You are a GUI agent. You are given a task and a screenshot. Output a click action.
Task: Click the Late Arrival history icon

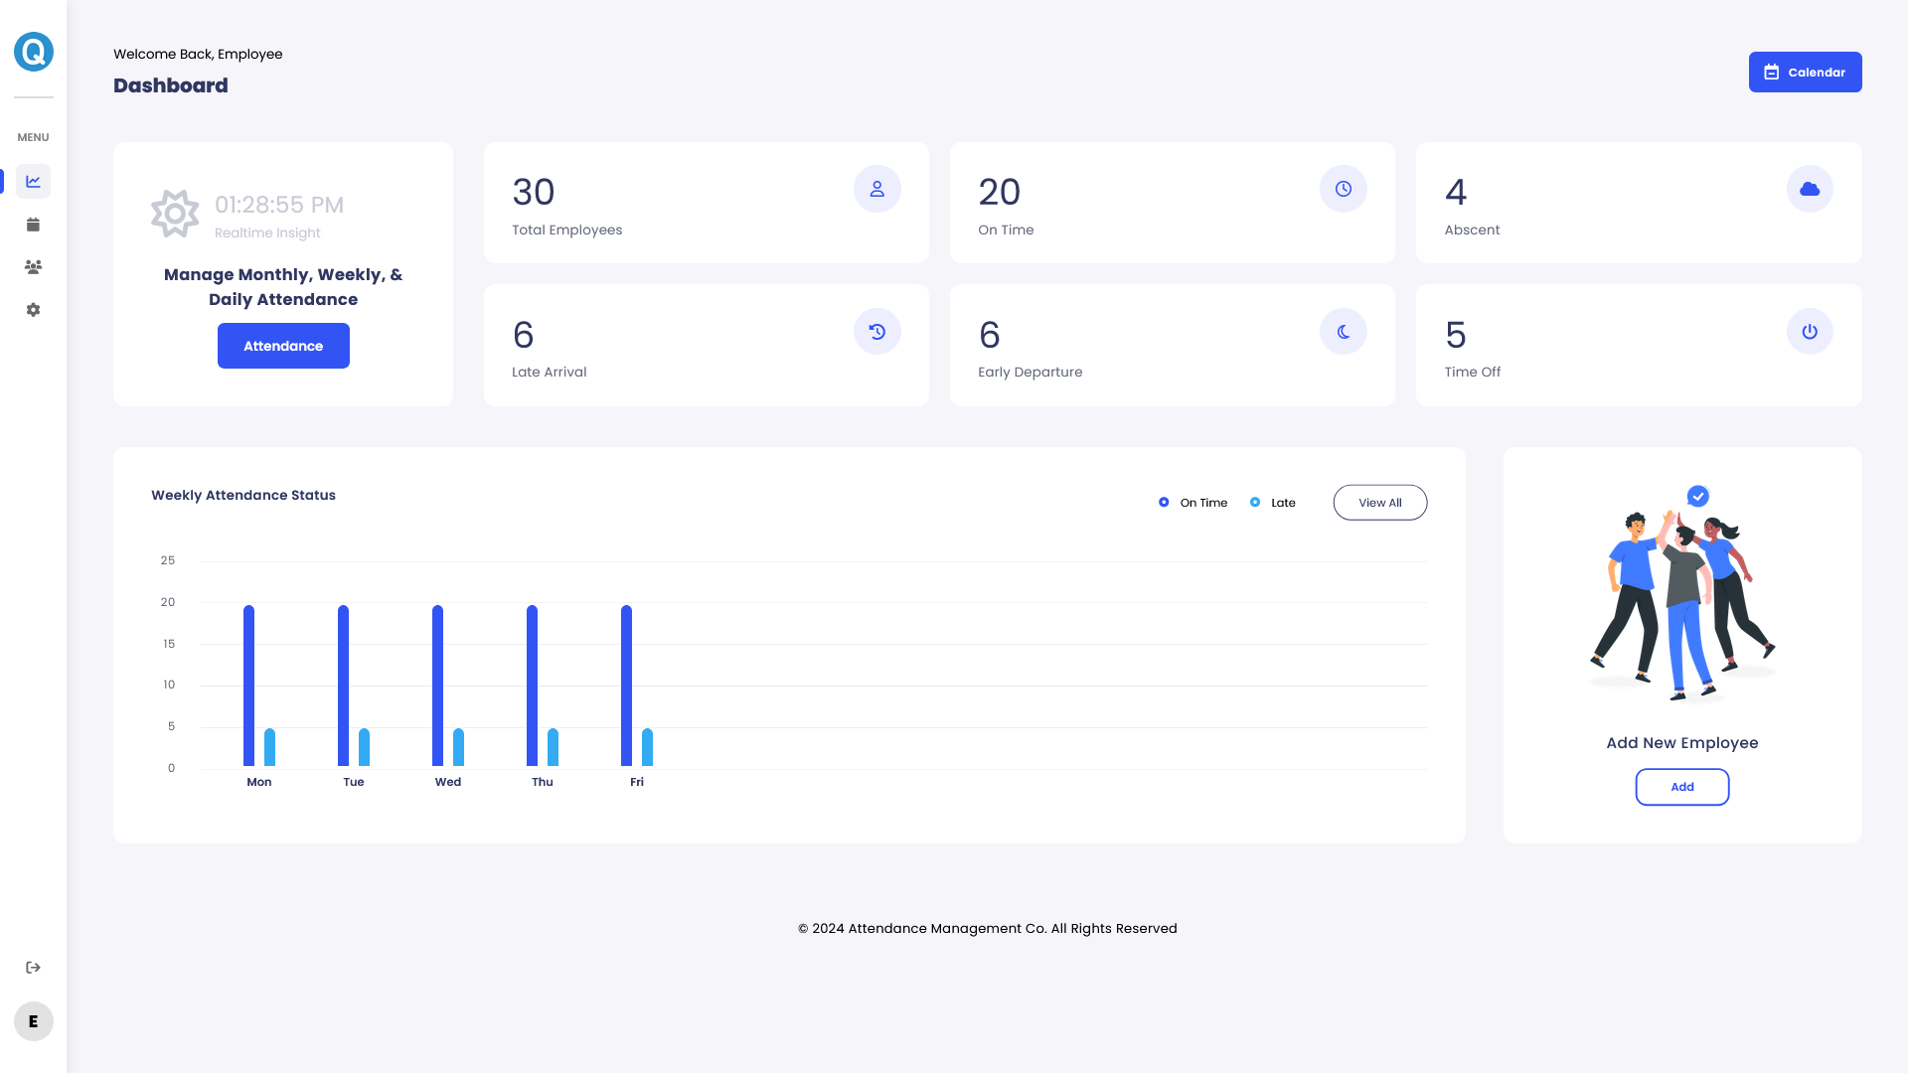[876, 332]
